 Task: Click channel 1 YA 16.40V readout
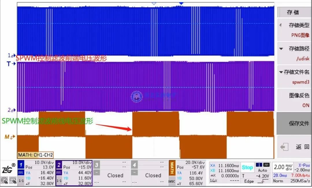pyautogui.click(x=40, y=173)
